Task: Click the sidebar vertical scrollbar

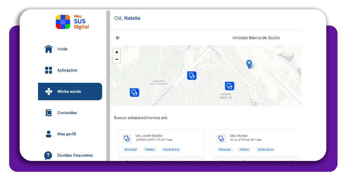Action: [108, 85]
